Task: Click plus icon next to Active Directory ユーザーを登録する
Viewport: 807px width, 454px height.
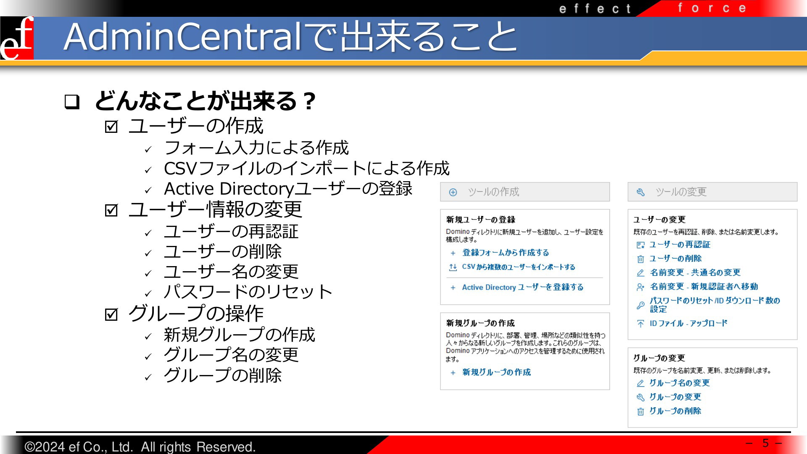Action: (453, 288)
